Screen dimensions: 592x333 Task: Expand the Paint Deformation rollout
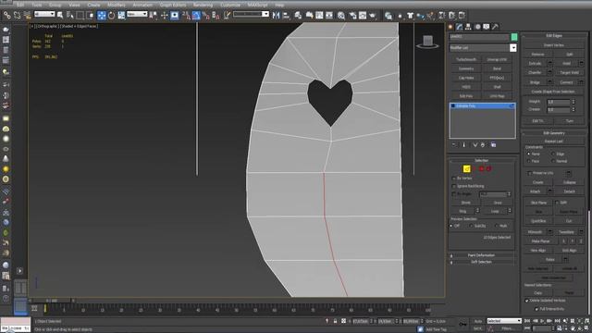point(481,255)
